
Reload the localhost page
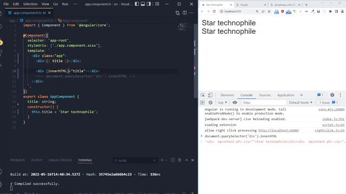(214, 11)
